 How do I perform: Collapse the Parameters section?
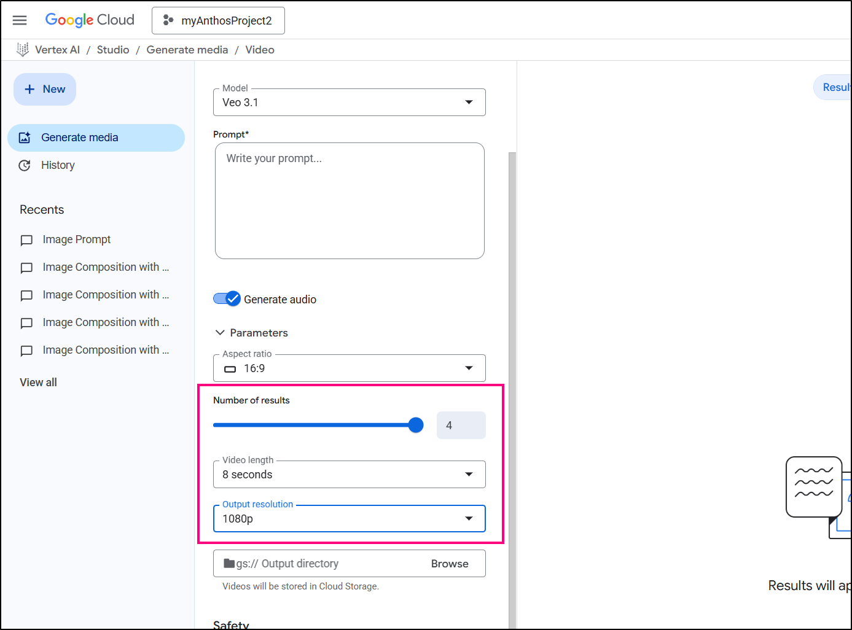220,333
